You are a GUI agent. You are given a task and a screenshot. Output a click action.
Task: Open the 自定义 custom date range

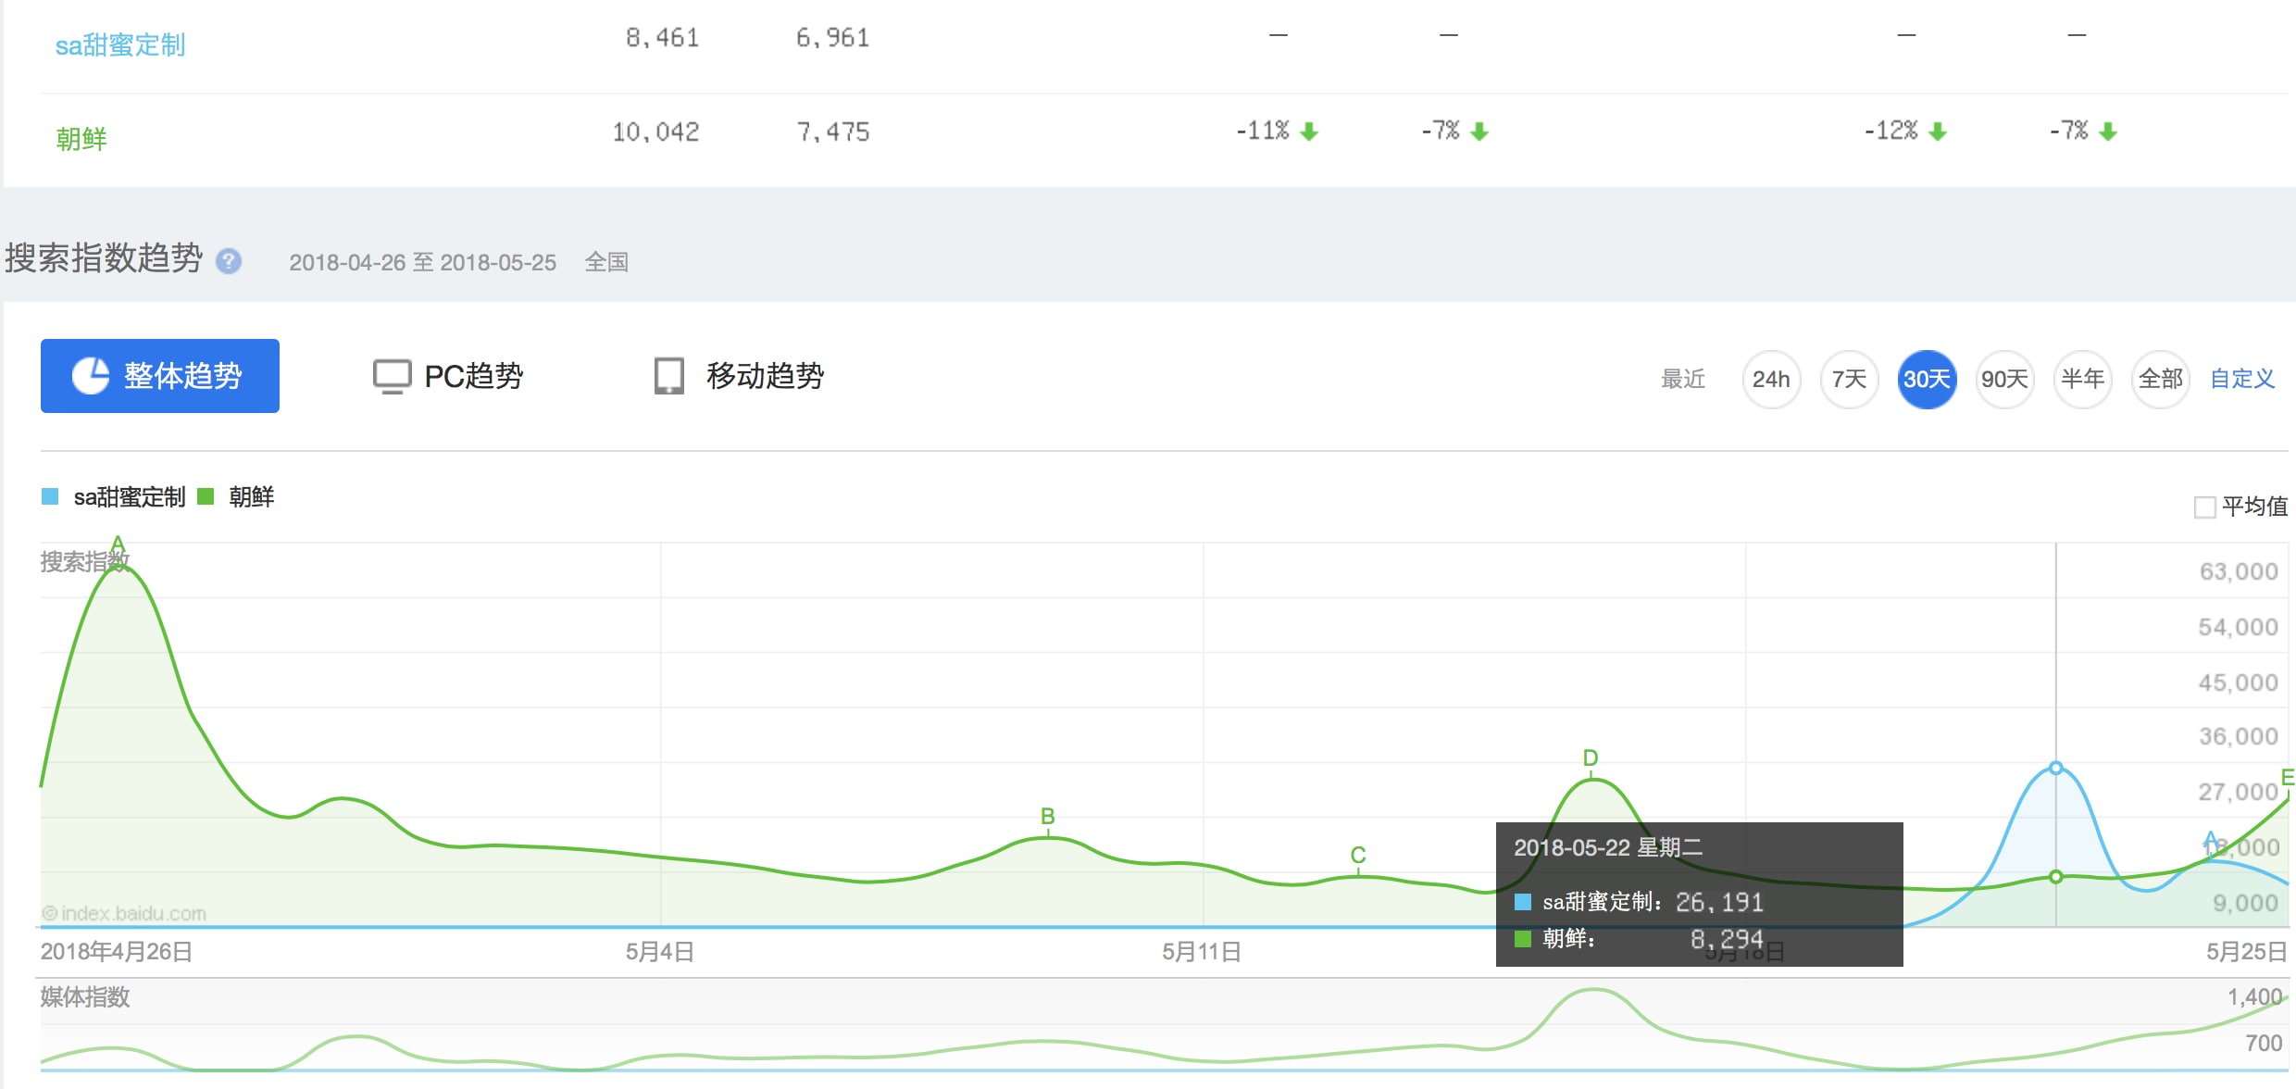click(2241, 379)
